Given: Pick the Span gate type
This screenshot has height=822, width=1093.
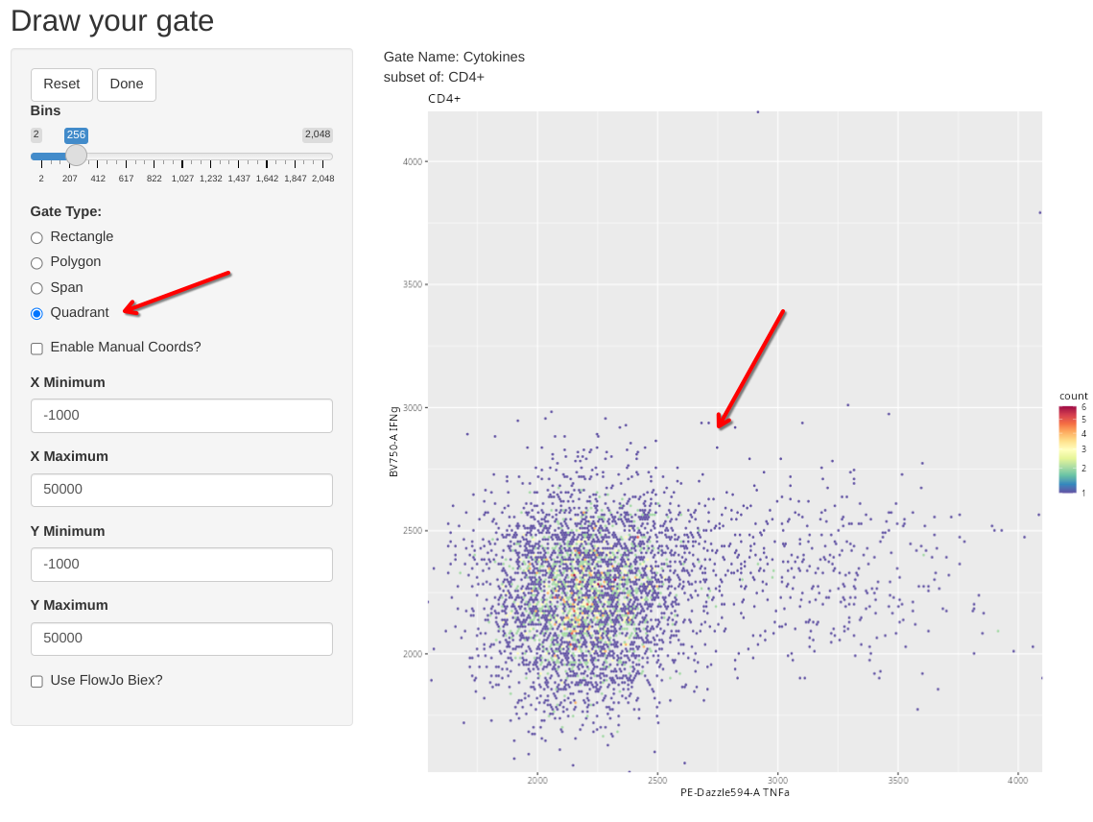Looking at the screenshot, I should click(37, 288).
